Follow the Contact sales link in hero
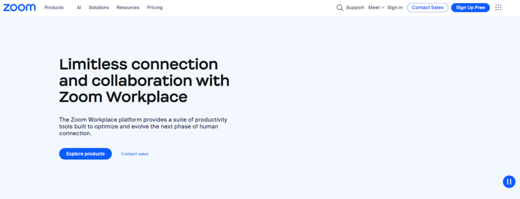This screenshot has width=520, height=199. click(x=135, y=154)
